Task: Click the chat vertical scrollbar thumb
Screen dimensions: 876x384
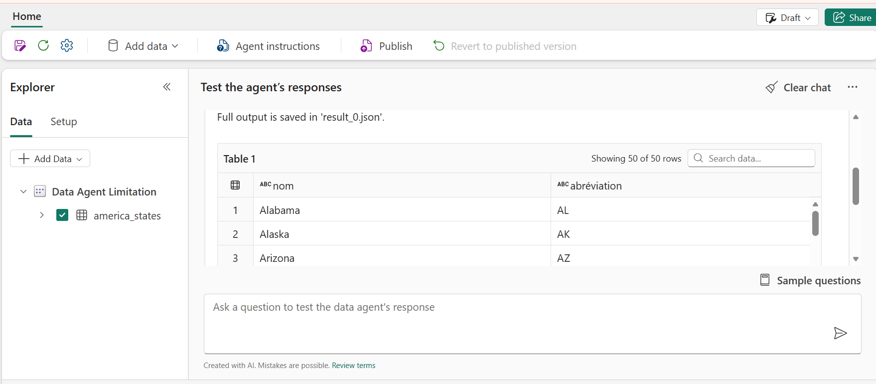Action: (856, 186)
